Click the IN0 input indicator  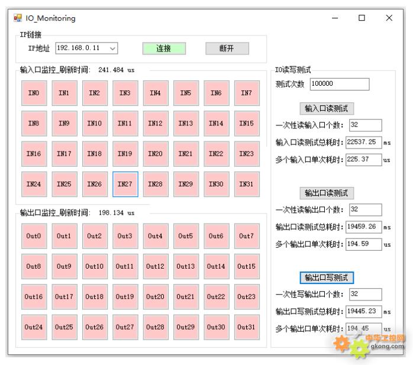pos(34,93)
